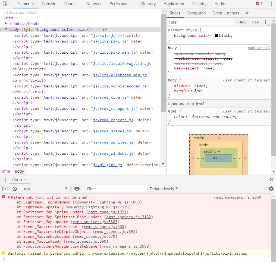Open Community_Lighting_MZ.js:1889 stack link
The width and height of the screenshot is (276, 262).
click(x=107, y=202)
